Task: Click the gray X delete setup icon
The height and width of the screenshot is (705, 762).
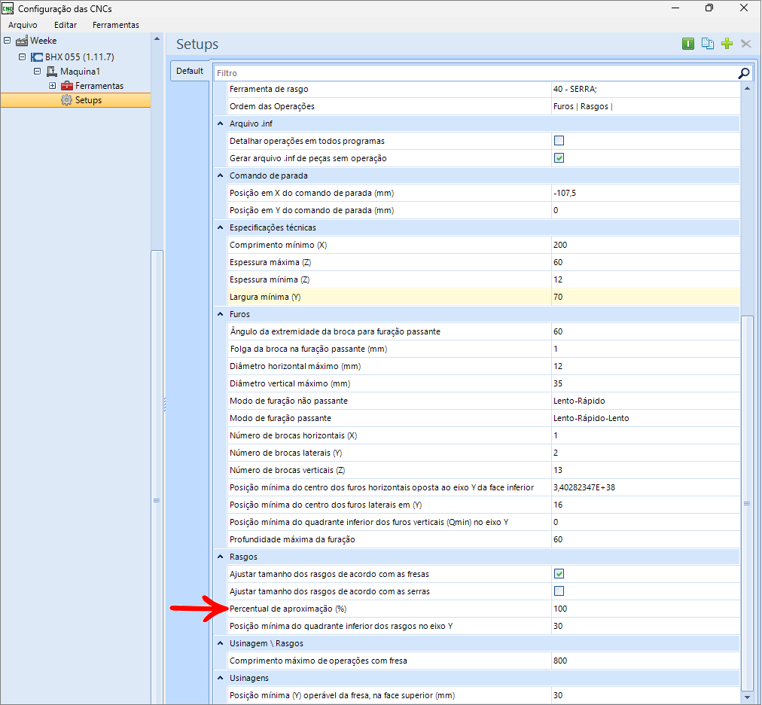Action: coord(746,44)
